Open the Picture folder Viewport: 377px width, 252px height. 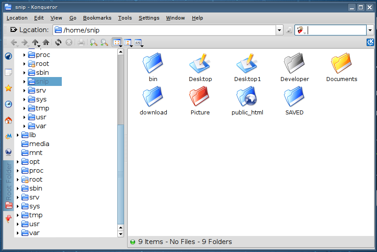(x=200, y=101)
